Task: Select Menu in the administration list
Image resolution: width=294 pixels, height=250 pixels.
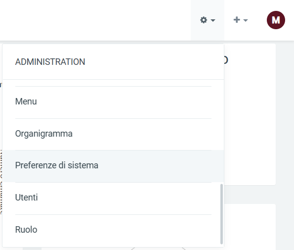Action: point(113,102)
